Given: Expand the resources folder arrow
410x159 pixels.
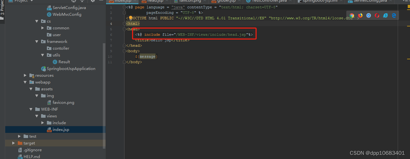Looking at the screenshot, I should 25,75.
